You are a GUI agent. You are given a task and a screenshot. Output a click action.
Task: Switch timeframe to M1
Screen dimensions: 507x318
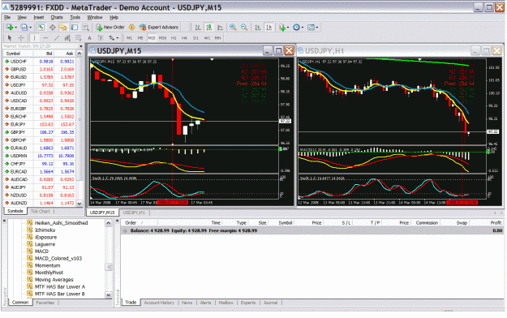point(129,38)
